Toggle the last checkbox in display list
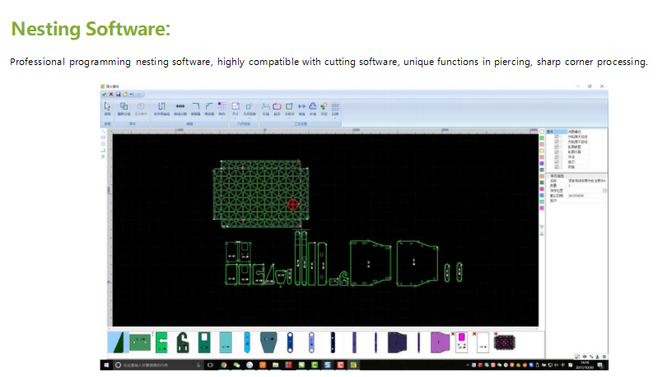The height and width of the screenshot is (377, 667). coord(557,167)
